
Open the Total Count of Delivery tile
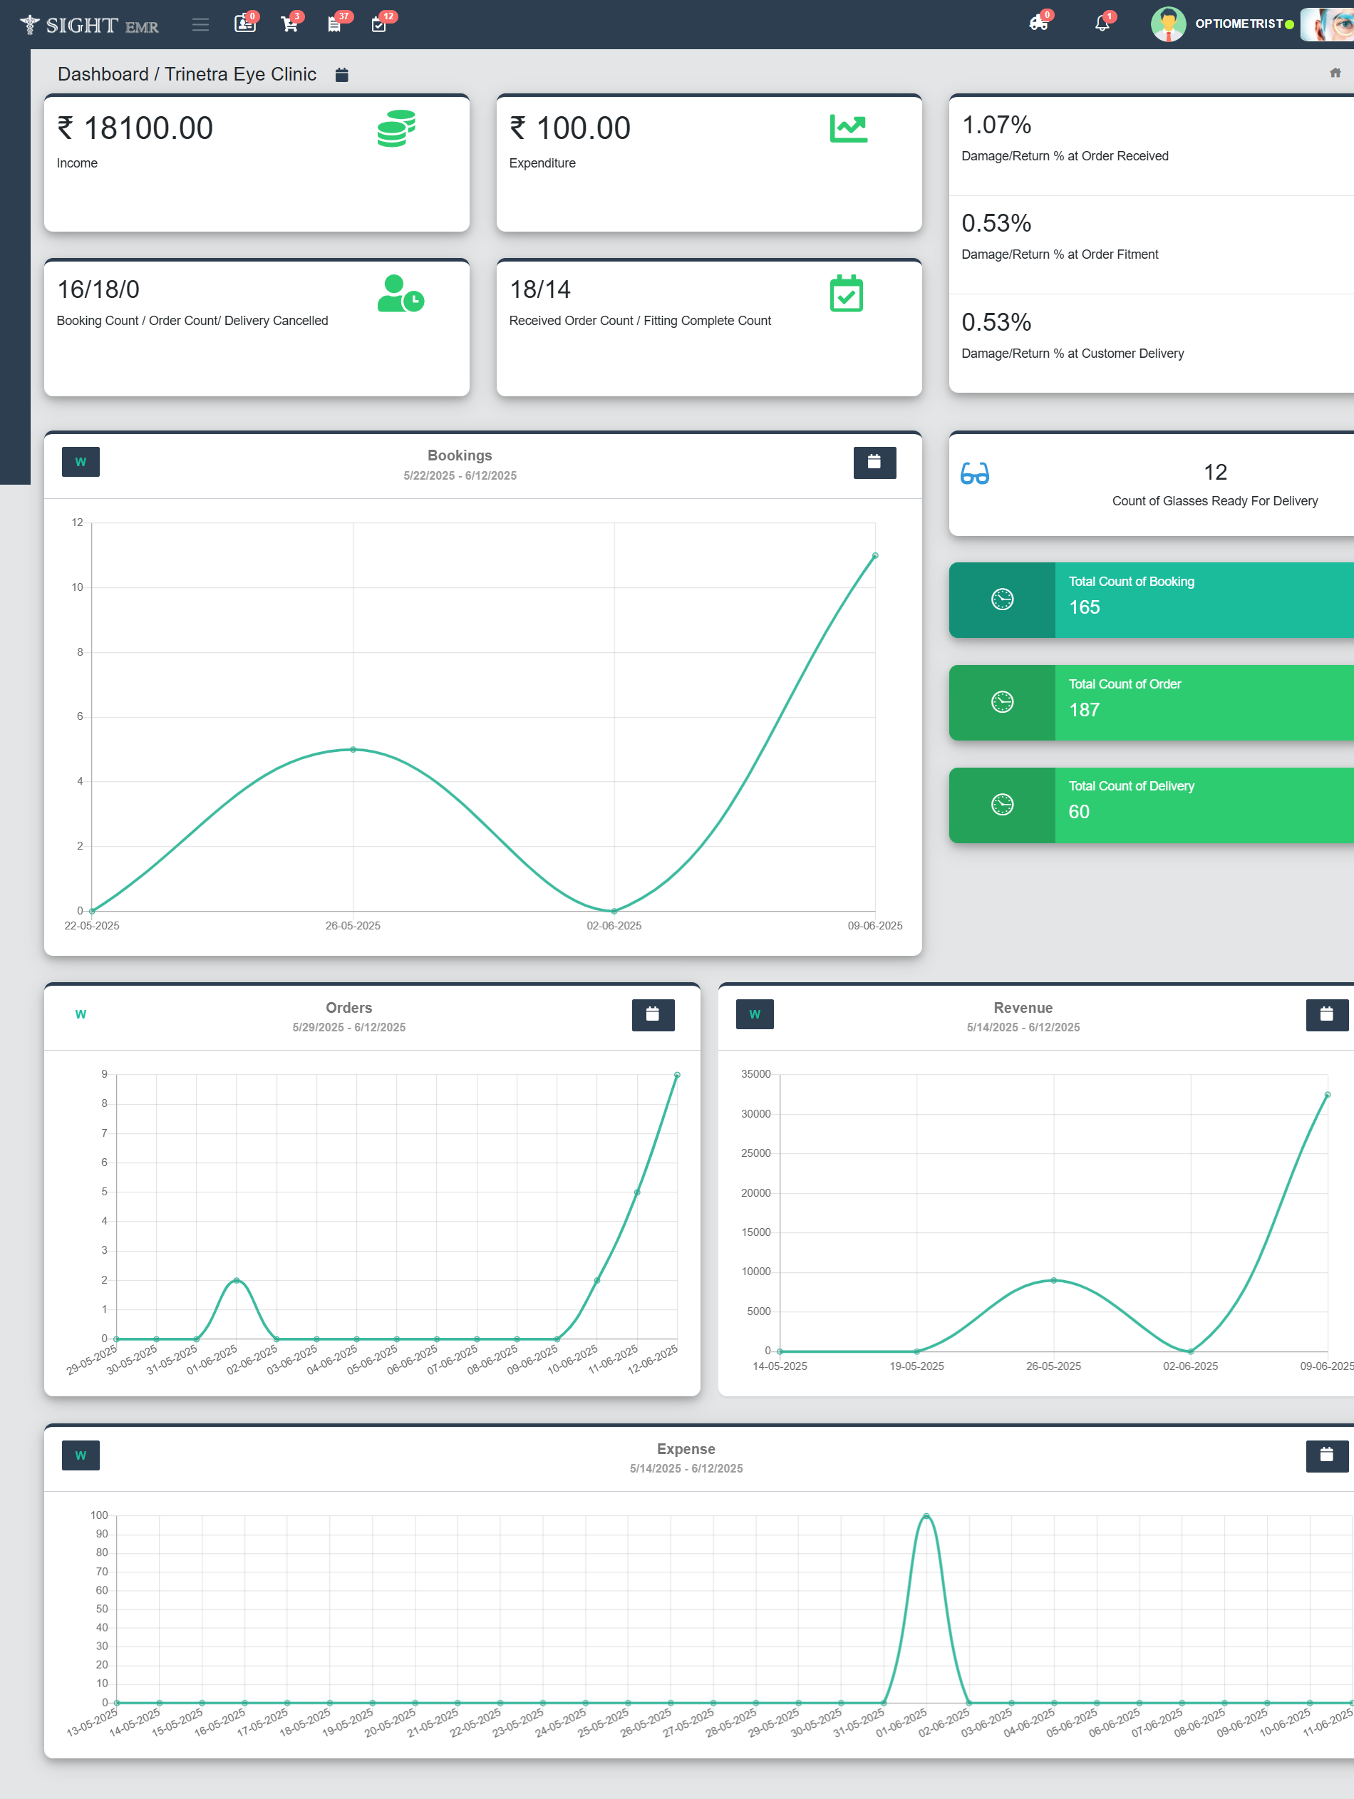pos(1151,804)
